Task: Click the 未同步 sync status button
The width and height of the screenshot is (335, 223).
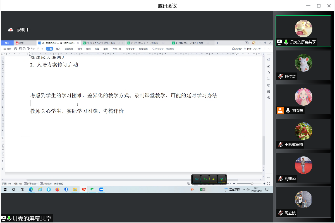Action: pyautogui.click(x=237, y=49)
